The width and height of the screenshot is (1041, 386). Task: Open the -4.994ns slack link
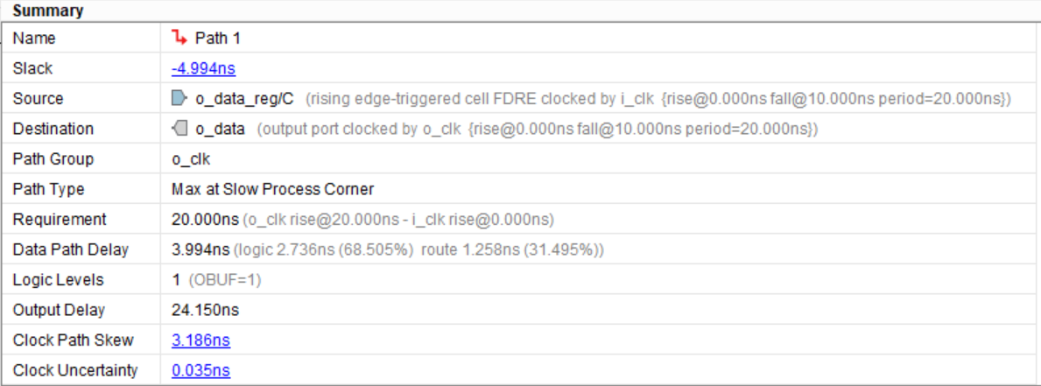coord(203,68)
